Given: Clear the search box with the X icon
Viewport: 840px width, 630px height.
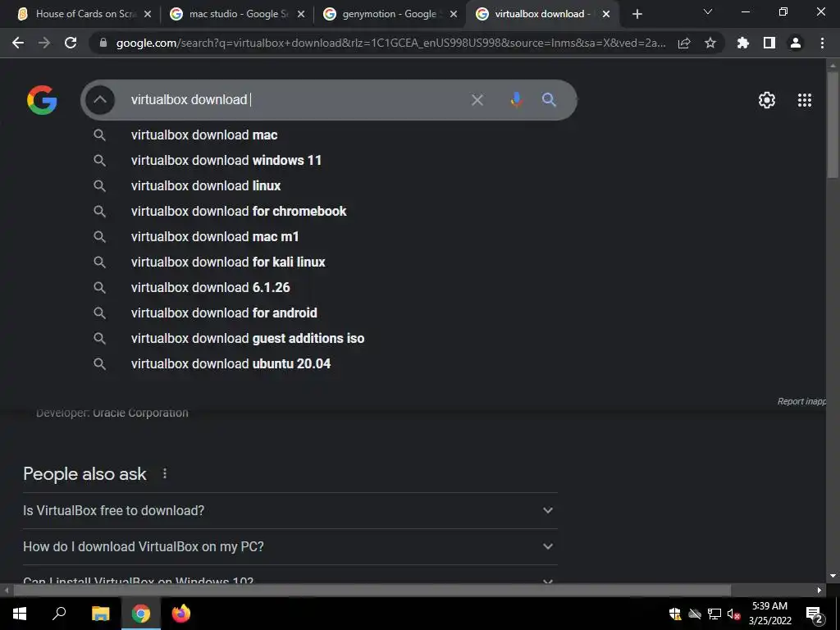Looking at the screenshot, I should point(477,99).
